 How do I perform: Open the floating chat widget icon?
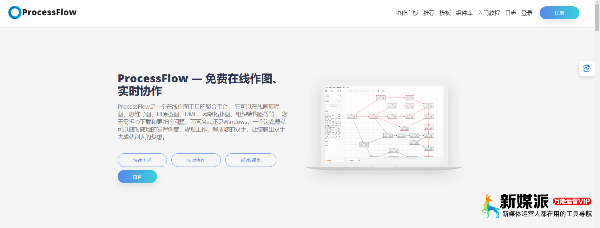587,68
